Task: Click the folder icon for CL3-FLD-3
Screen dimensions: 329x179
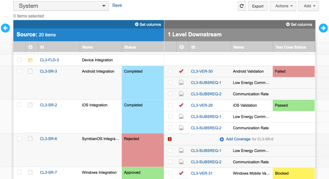Action: [30, 60]
